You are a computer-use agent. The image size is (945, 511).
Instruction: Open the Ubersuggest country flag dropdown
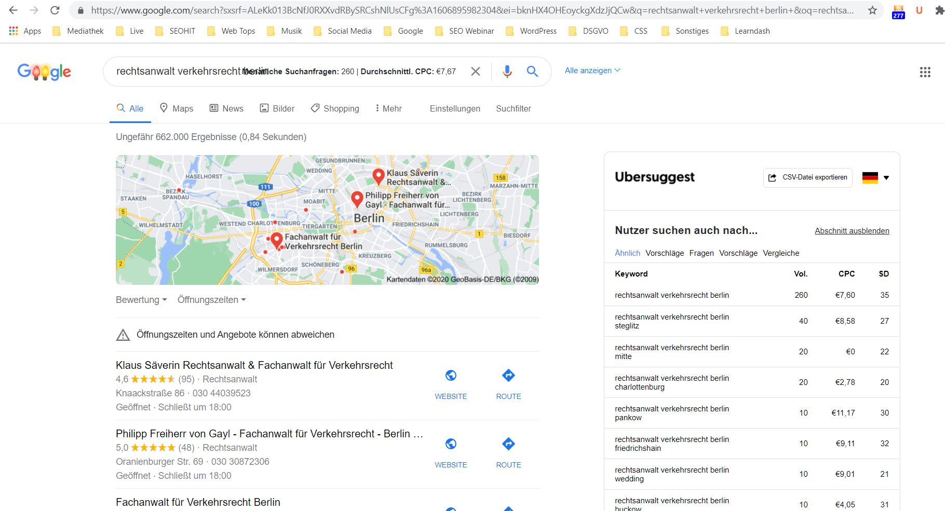[x=876, y=177]
